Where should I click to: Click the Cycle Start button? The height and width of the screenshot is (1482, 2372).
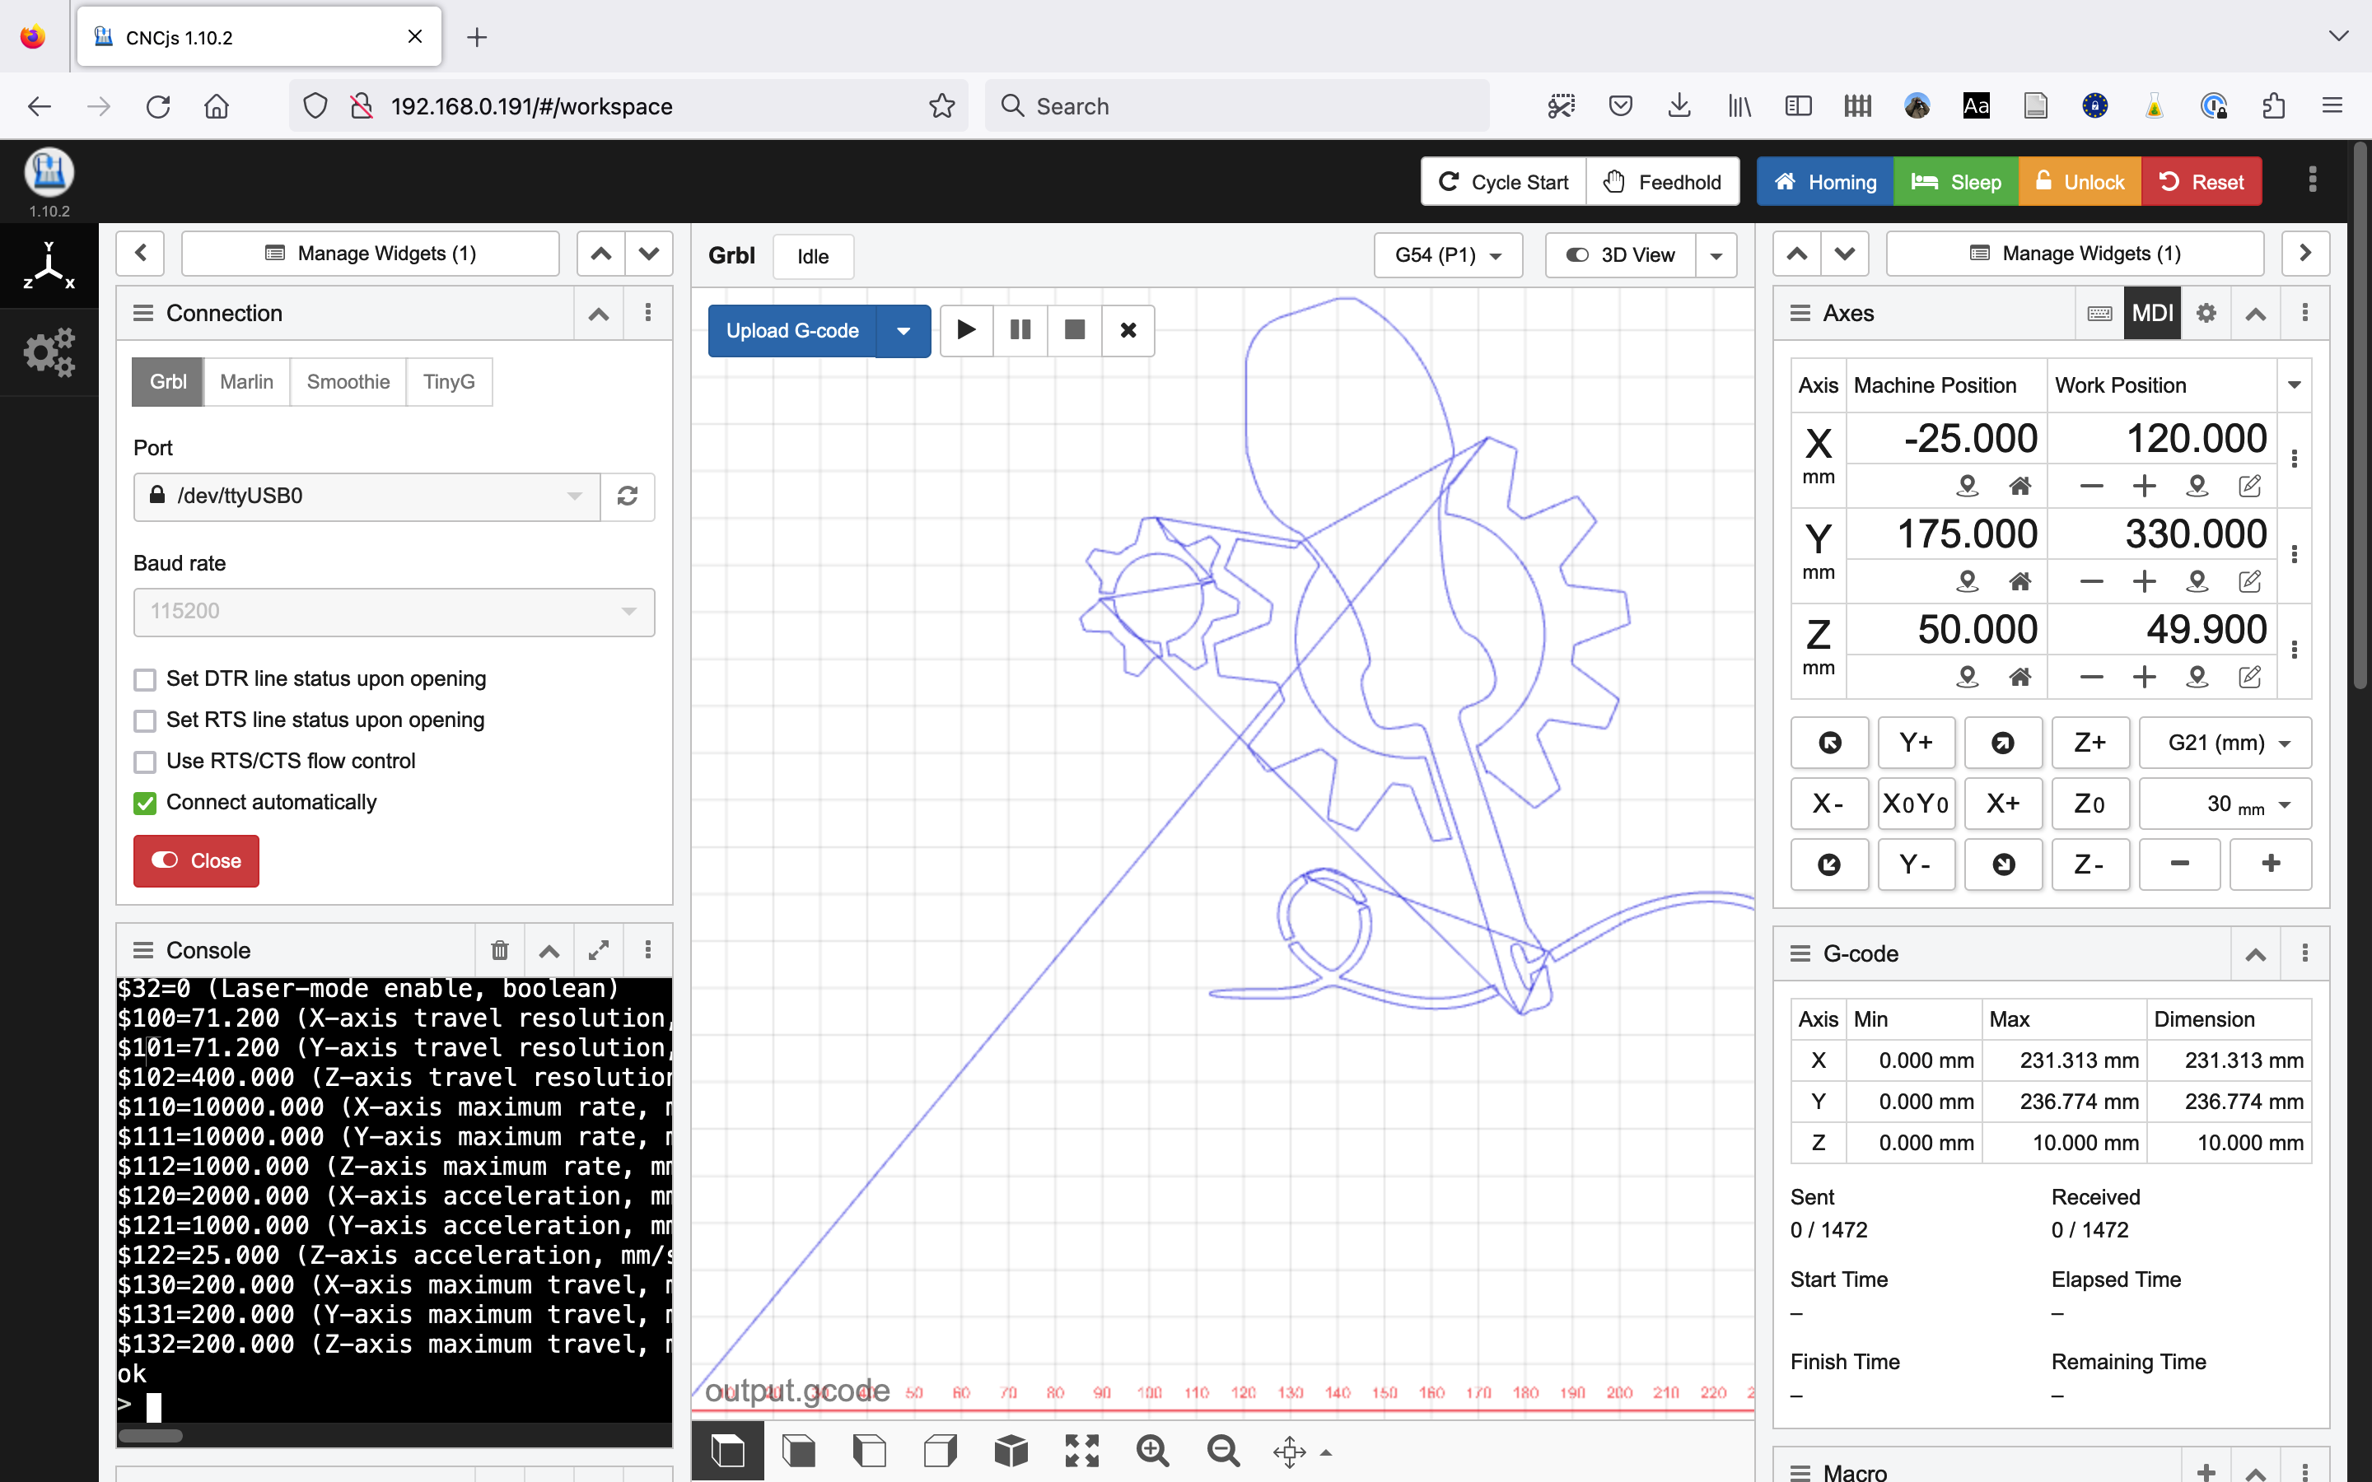(x=1504, y=182)
